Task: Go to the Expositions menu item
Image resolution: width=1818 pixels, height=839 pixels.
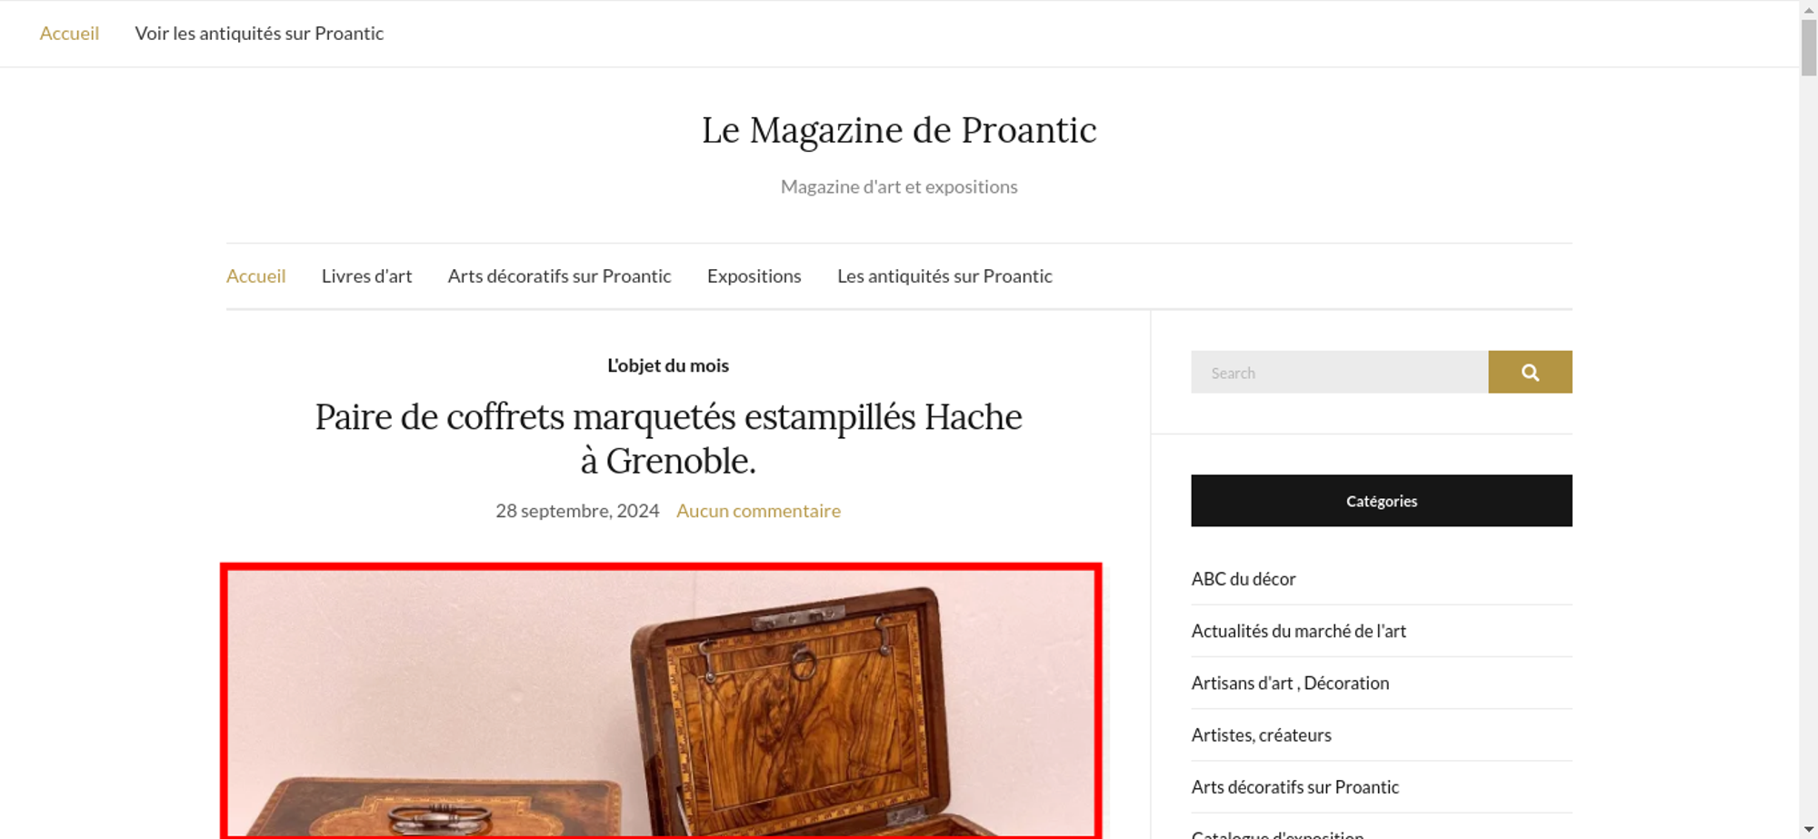Action: point(754,275)
